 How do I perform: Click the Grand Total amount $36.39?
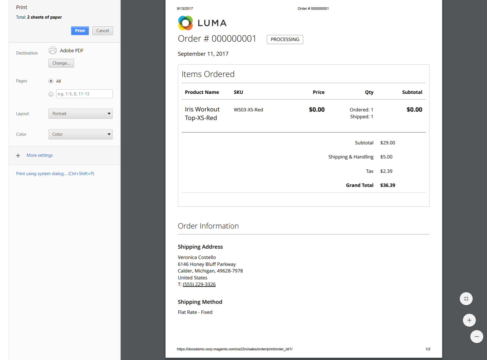(388, 185)
